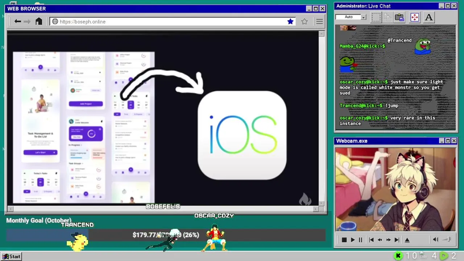Open the browser hamburger menu
Screen dimensions: 464x261
pyautogui.click(x=319, y=22)
